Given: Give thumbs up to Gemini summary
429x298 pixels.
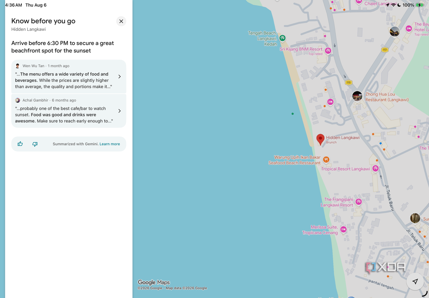Looking at the screenshot, I should [x=20, y=144].
